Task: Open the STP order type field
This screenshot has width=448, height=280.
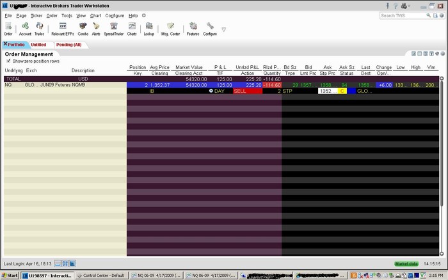Action: coord(288,91)
